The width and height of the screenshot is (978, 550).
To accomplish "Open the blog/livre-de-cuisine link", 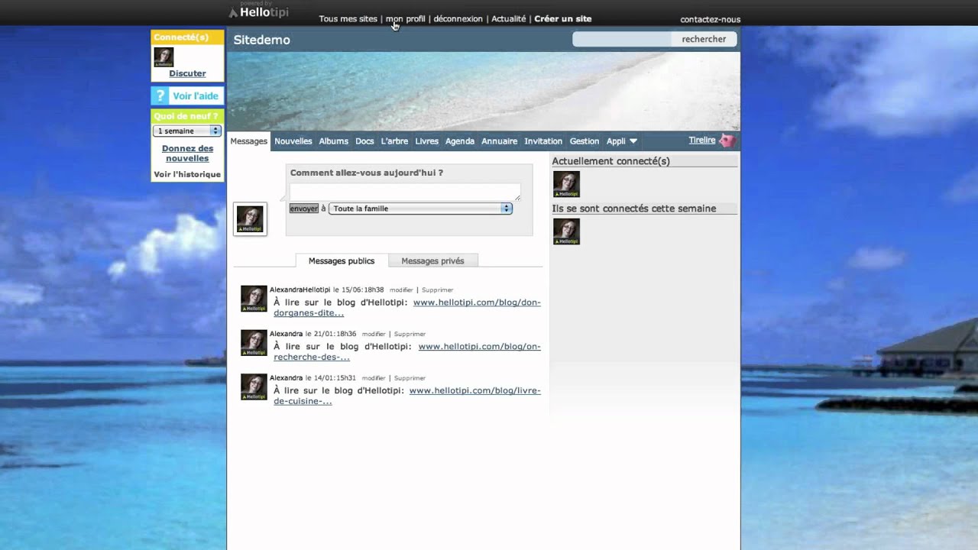I will pos(407,396).
